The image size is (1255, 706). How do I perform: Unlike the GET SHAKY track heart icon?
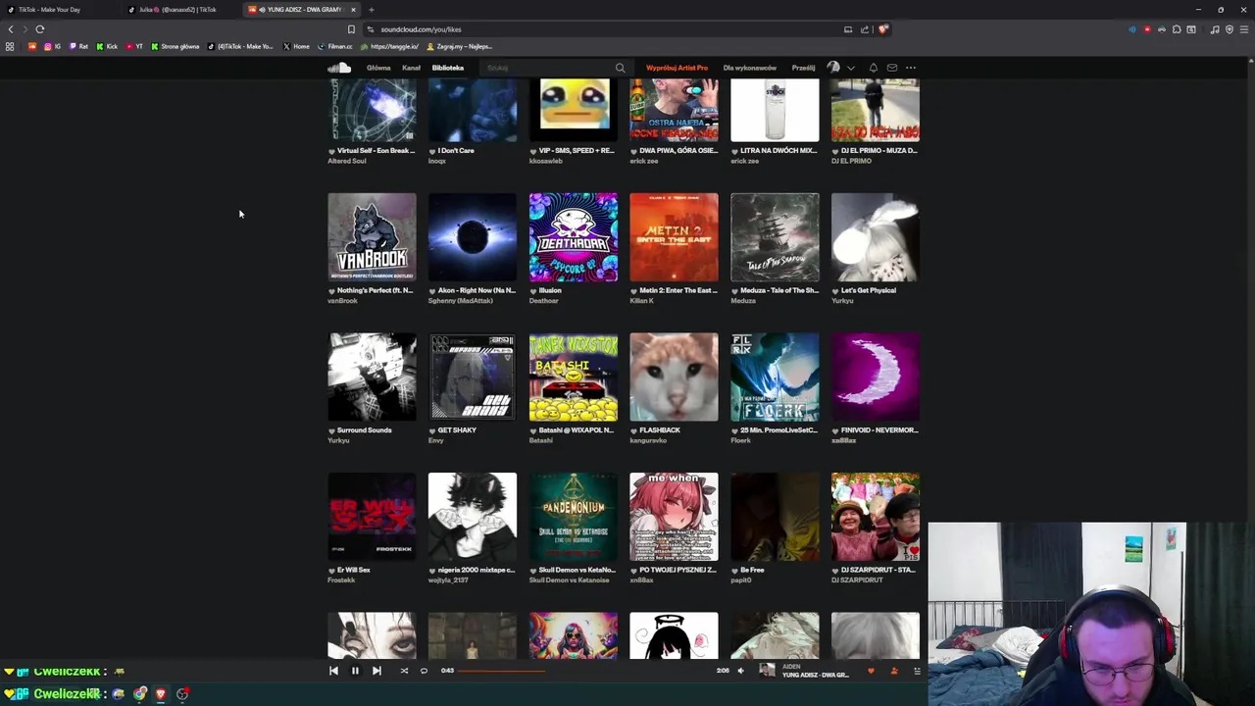(x=431, y=430)
